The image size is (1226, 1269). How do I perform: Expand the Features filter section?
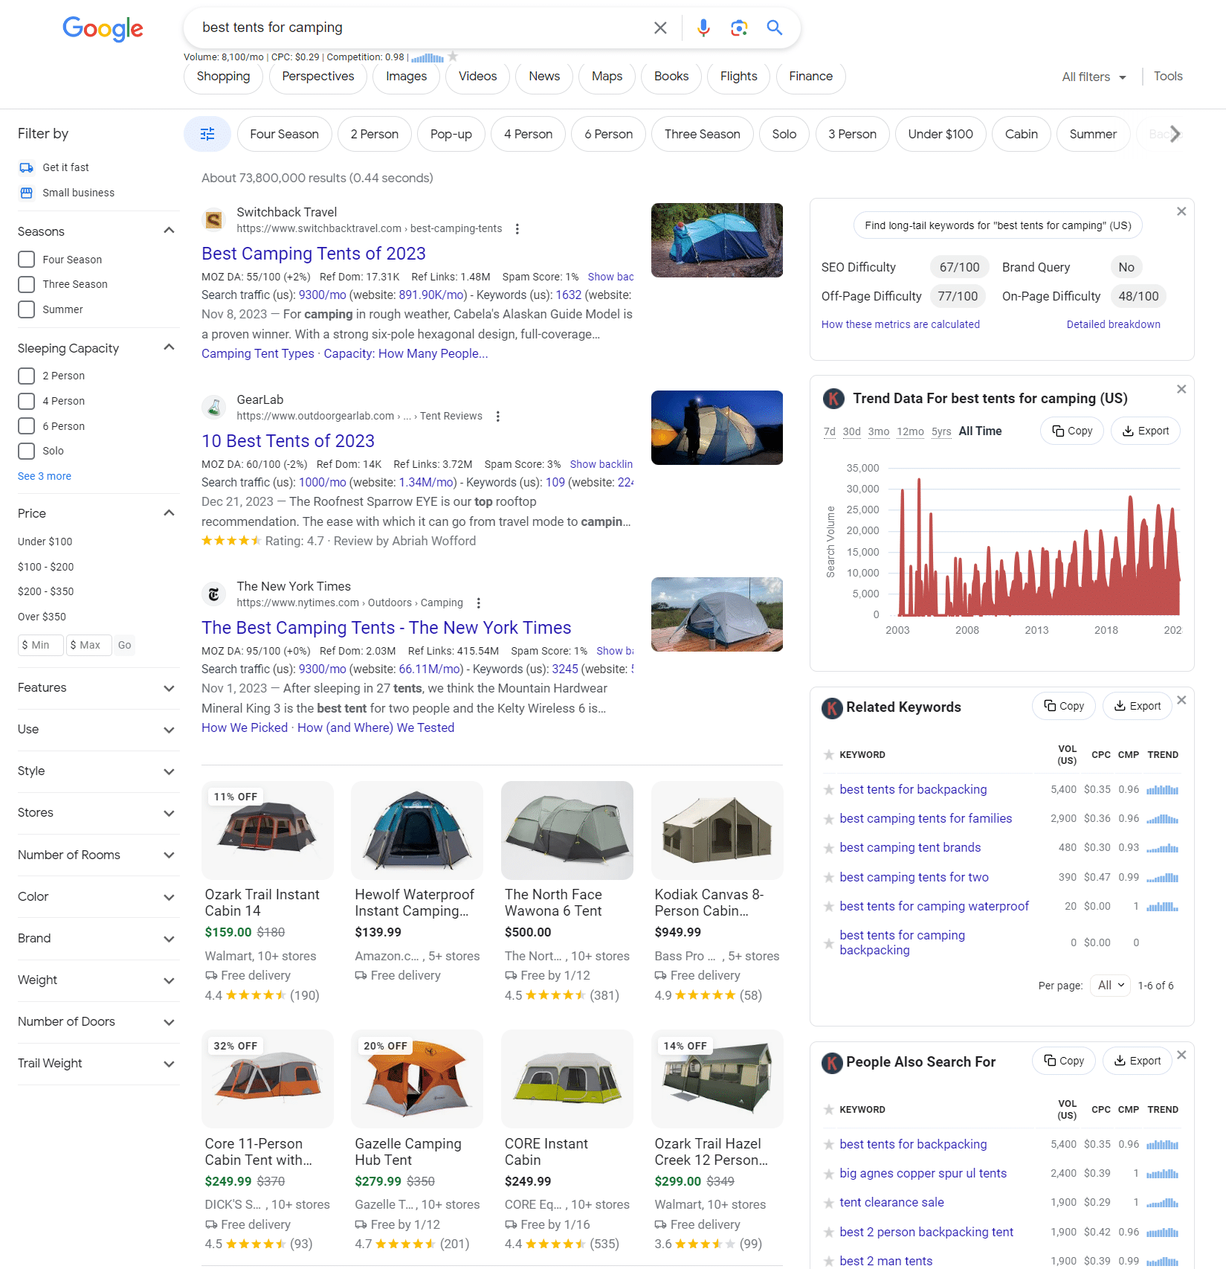click(169, 688)
